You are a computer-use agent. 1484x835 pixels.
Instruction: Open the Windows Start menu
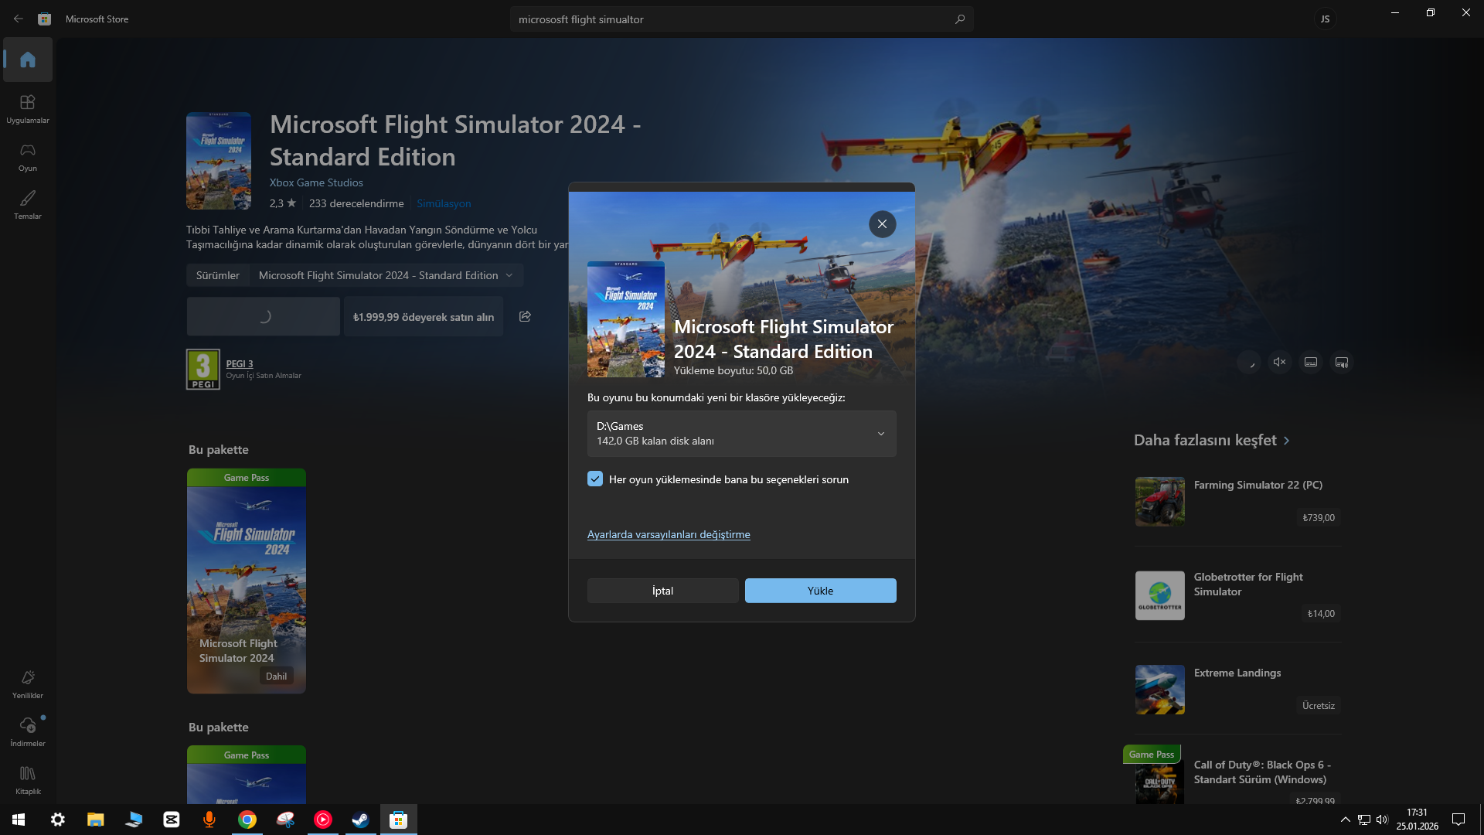pyautogui.click(x=19, y=820)
